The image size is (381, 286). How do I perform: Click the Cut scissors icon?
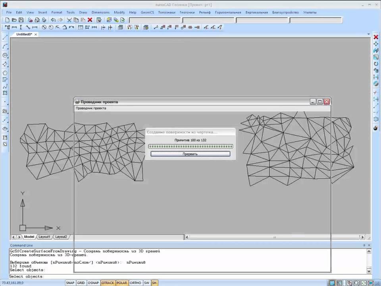(69, 20)
